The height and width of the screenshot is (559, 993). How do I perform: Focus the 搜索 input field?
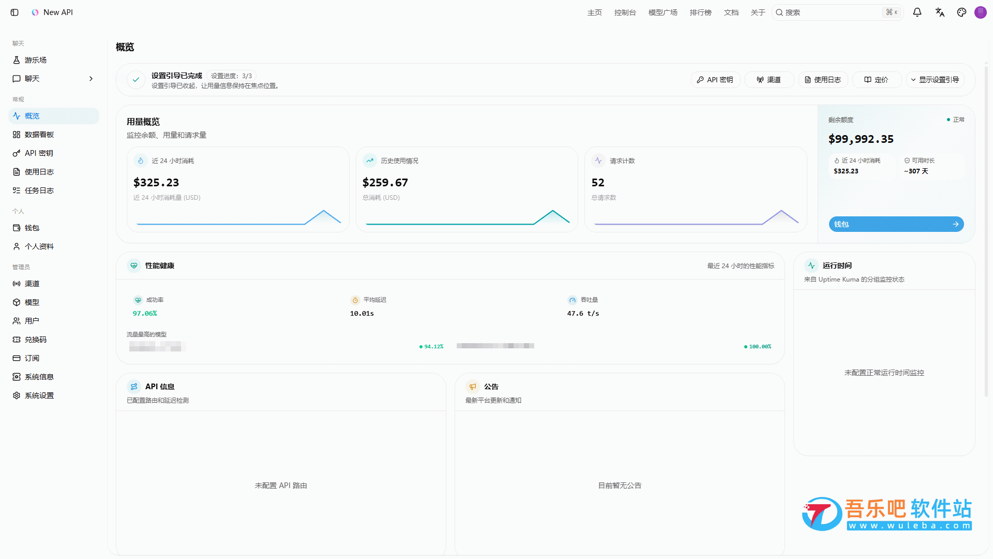pos(837,12)
